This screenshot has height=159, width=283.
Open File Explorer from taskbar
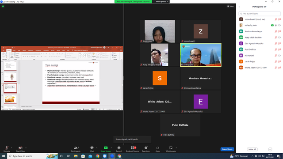click(x=76, y=156)
